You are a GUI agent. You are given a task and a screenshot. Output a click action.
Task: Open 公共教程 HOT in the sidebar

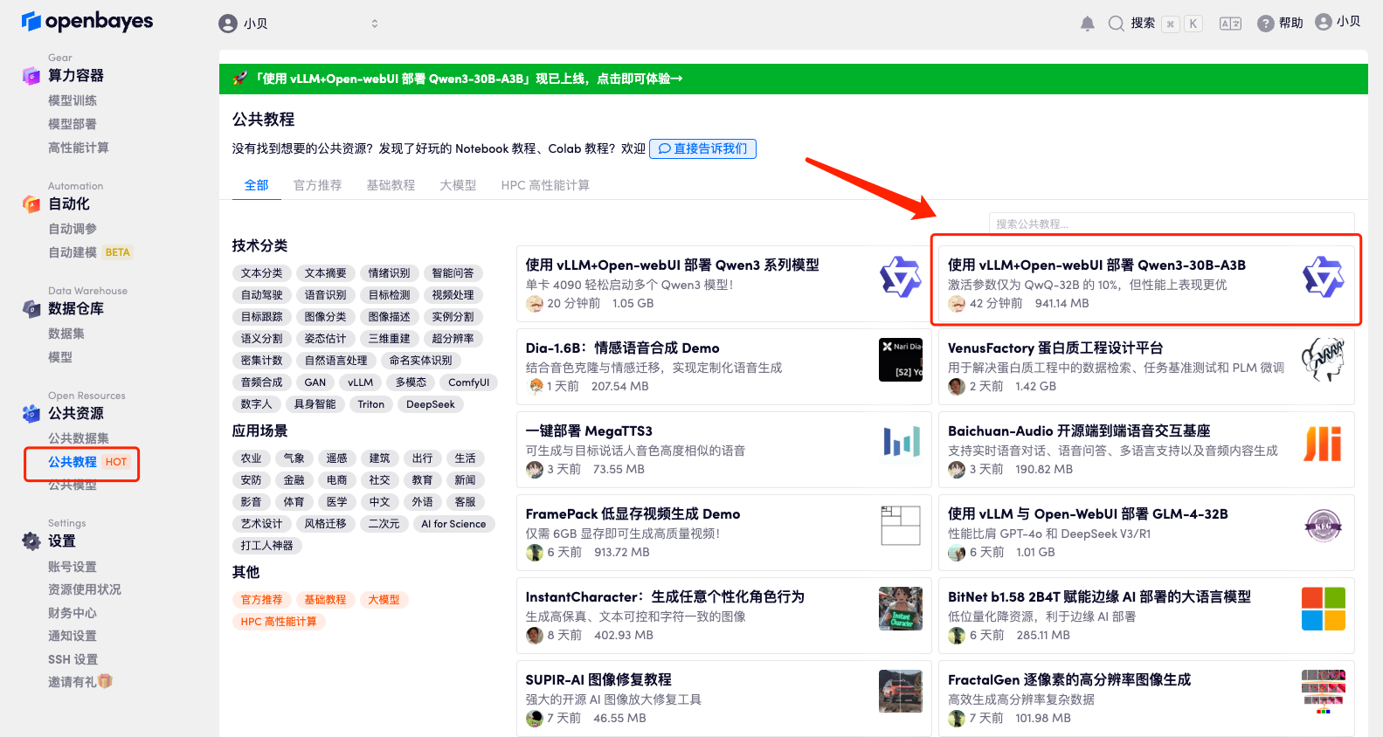click(x=88, y=462)
